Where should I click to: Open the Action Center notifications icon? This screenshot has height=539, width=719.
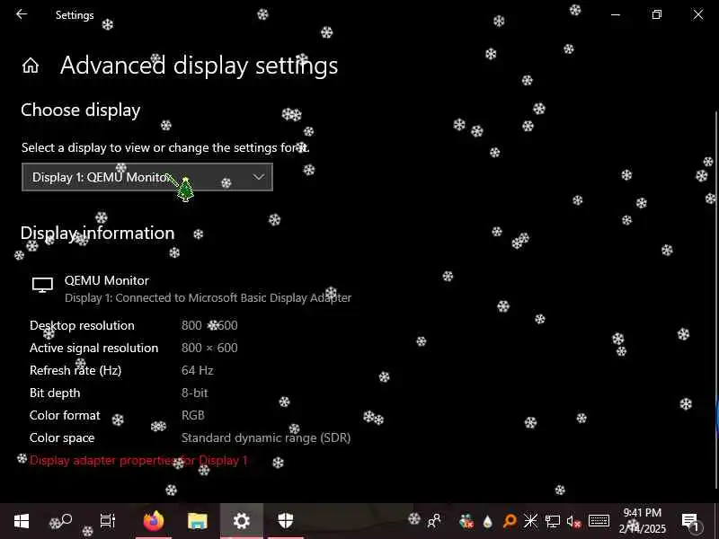[689, 521]
